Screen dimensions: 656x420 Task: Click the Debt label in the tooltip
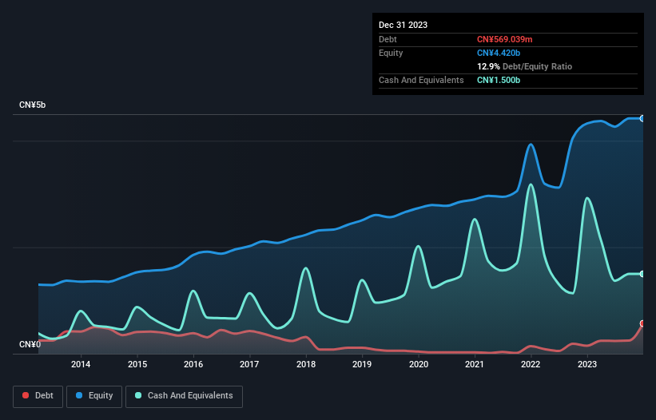(x=388, y=39)
